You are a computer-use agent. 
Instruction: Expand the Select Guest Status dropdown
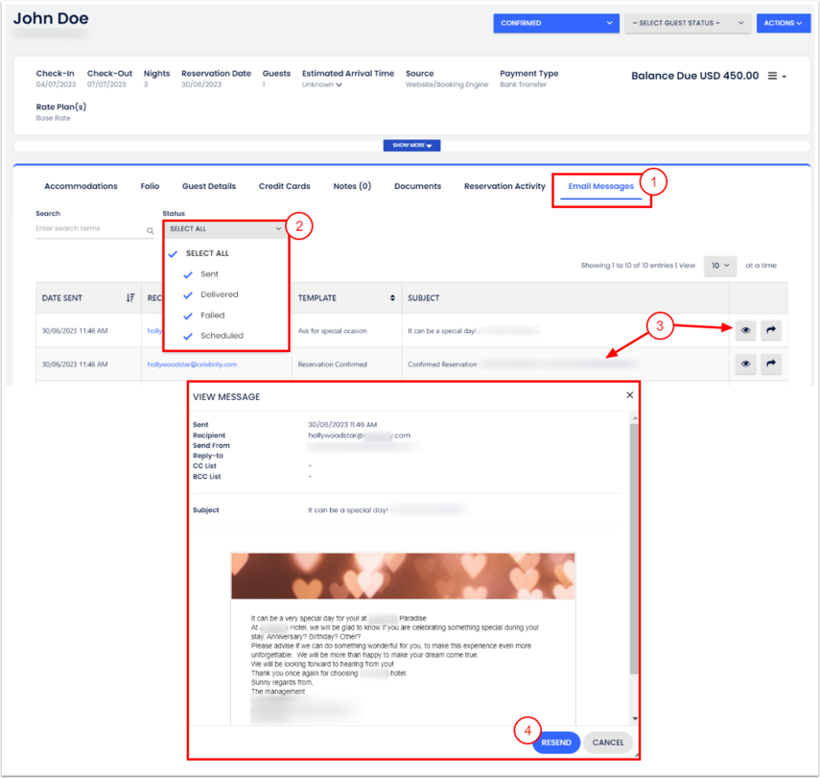(x=687, y=23)
